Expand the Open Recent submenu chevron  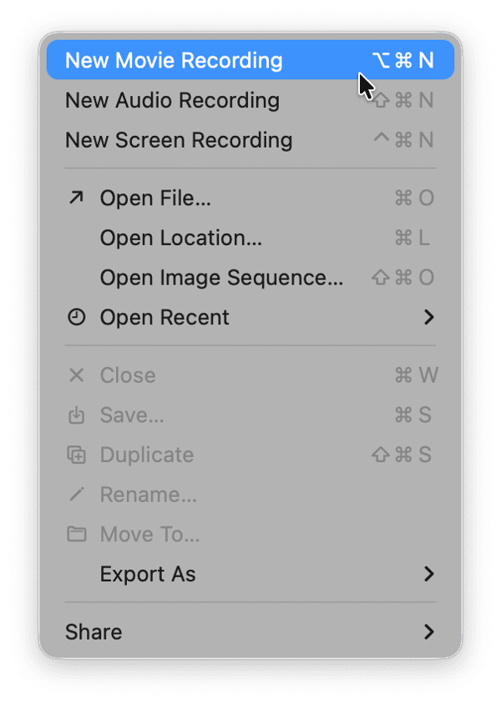pos(428,317)
